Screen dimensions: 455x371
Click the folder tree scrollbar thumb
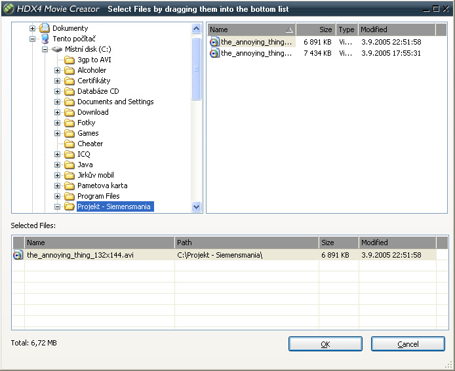(x=197, y=69)
